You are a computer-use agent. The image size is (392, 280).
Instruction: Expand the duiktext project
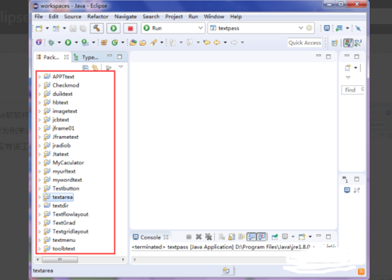(x=39, y=94)
